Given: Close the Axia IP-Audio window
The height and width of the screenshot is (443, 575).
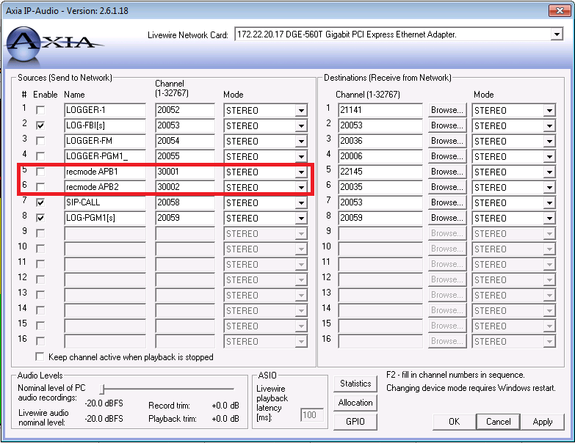Looking at the screenshot, I should tap(560, 10).
